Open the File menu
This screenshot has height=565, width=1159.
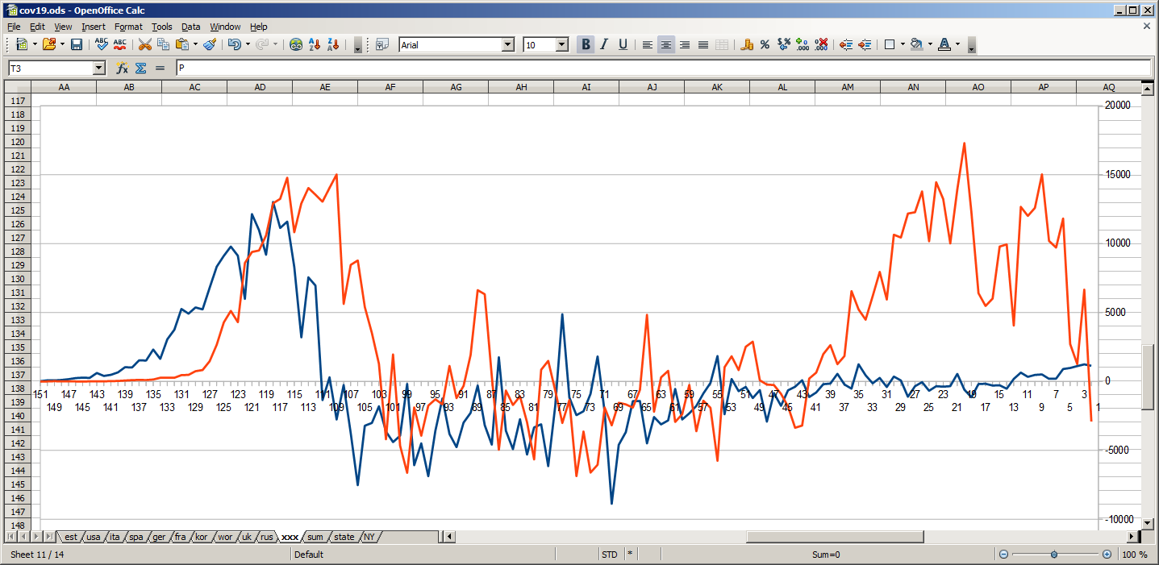point(14,27)
